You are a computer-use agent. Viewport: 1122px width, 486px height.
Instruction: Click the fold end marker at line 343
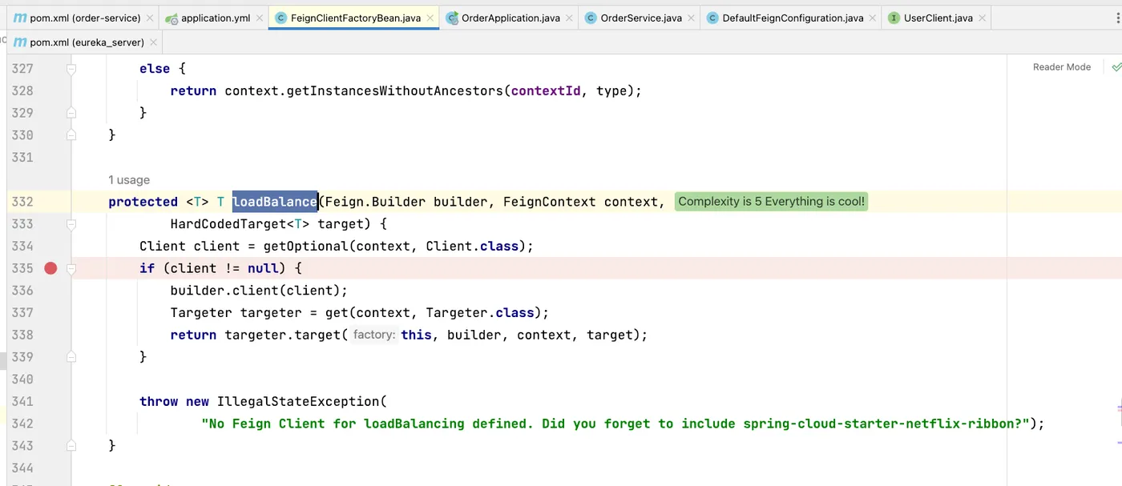(x=71, y=445)
